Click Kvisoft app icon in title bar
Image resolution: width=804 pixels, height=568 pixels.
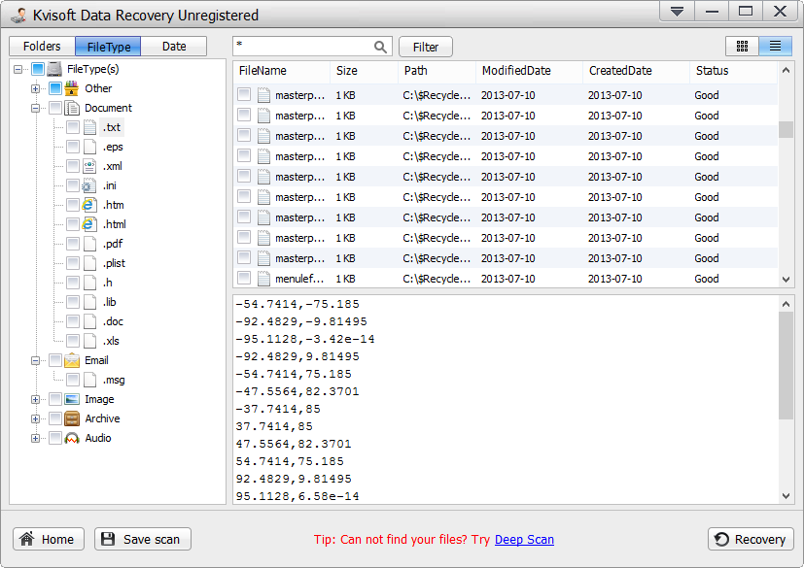pos(19,16)
